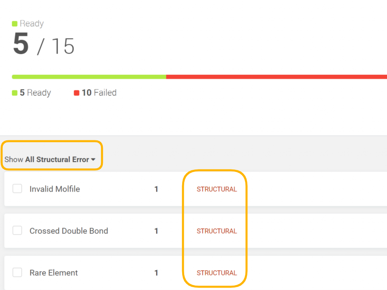
Task: Open the Invalid Molfile error row
Action: point(55,189)
